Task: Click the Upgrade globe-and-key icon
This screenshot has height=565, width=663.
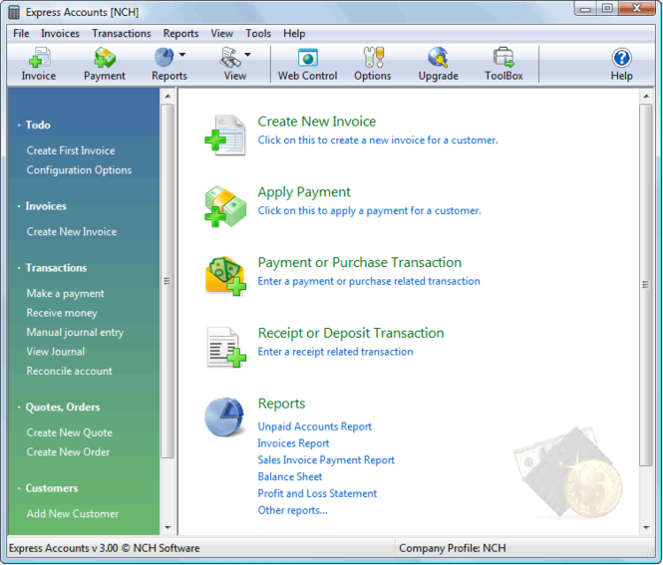Action: 438,58
